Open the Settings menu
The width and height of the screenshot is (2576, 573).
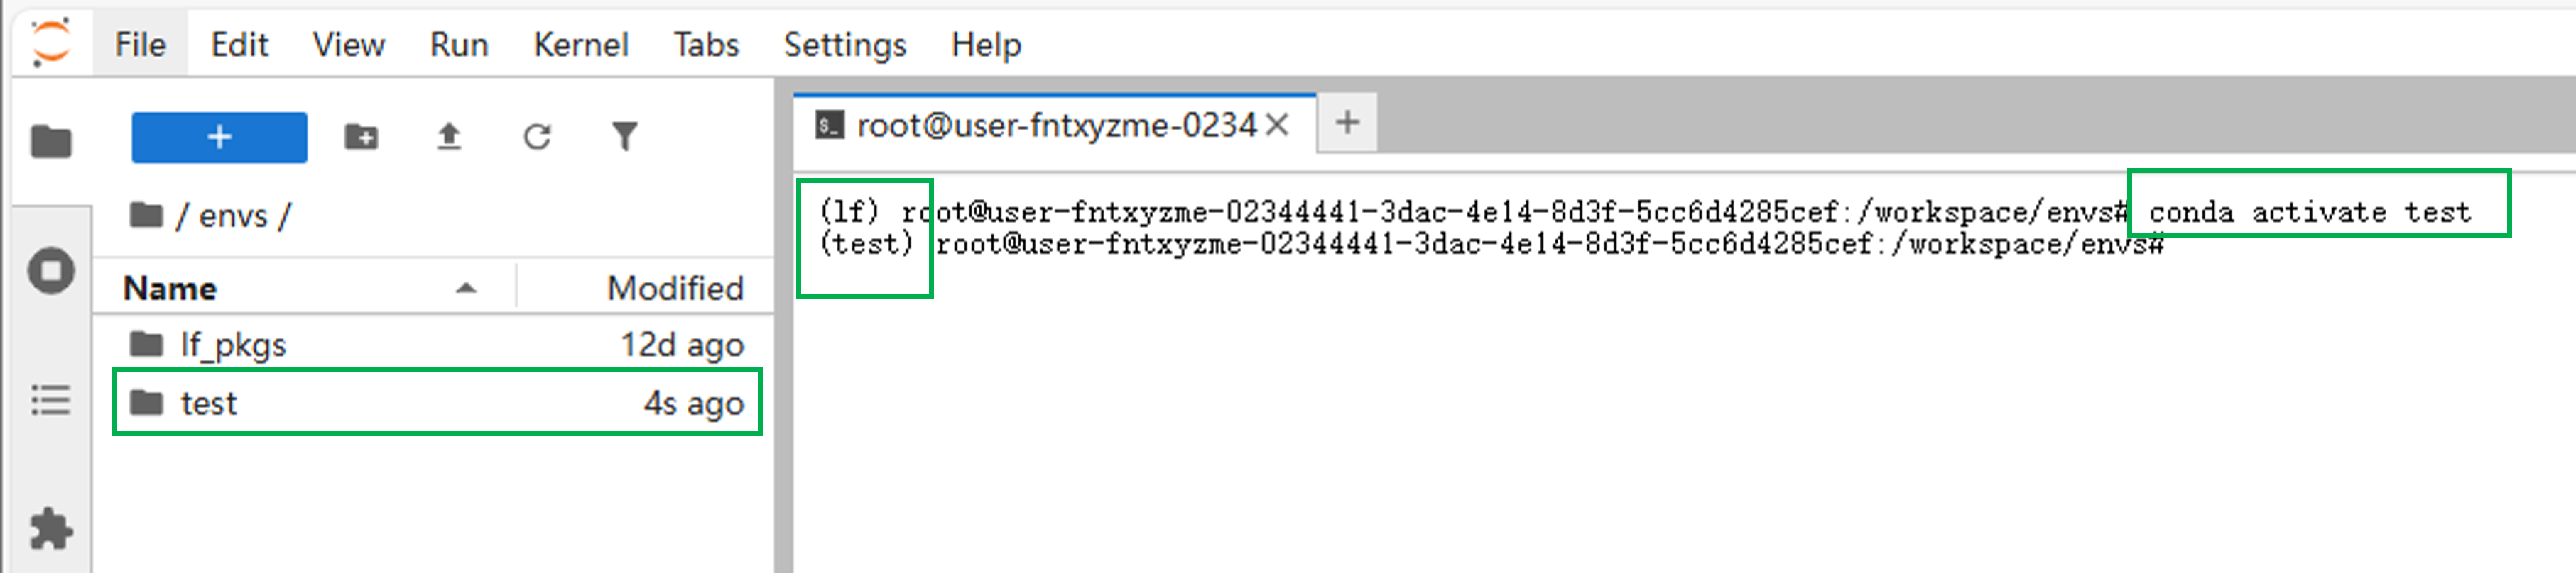point(844,45)
